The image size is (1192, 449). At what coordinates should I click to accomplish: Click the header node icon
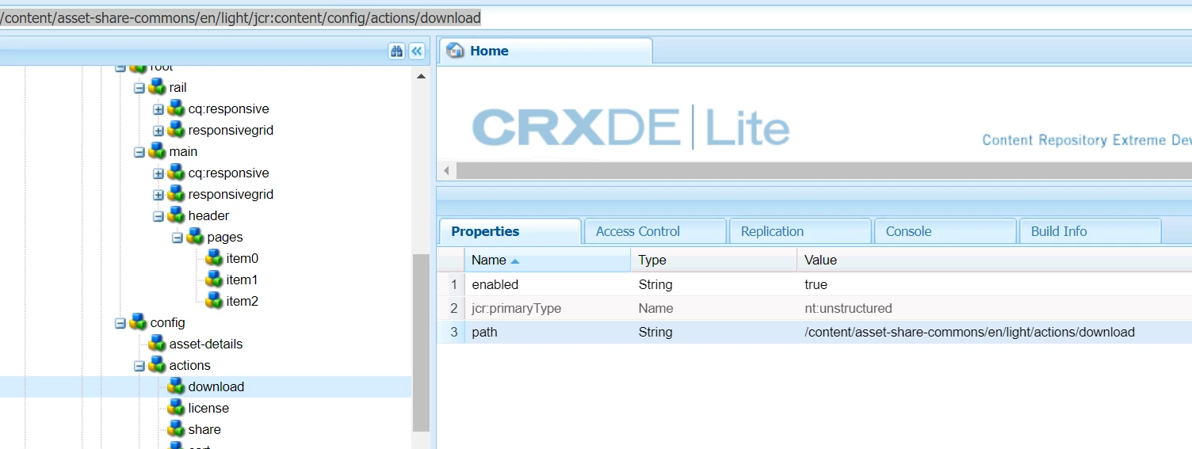coord(176,215)
